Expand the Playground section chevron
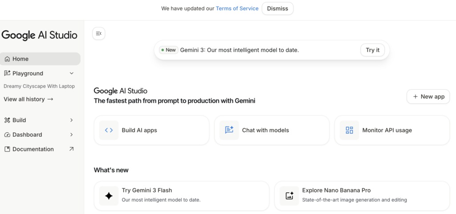Image resolution: width=456 pixels, height=214 pixels. point(72,74)
